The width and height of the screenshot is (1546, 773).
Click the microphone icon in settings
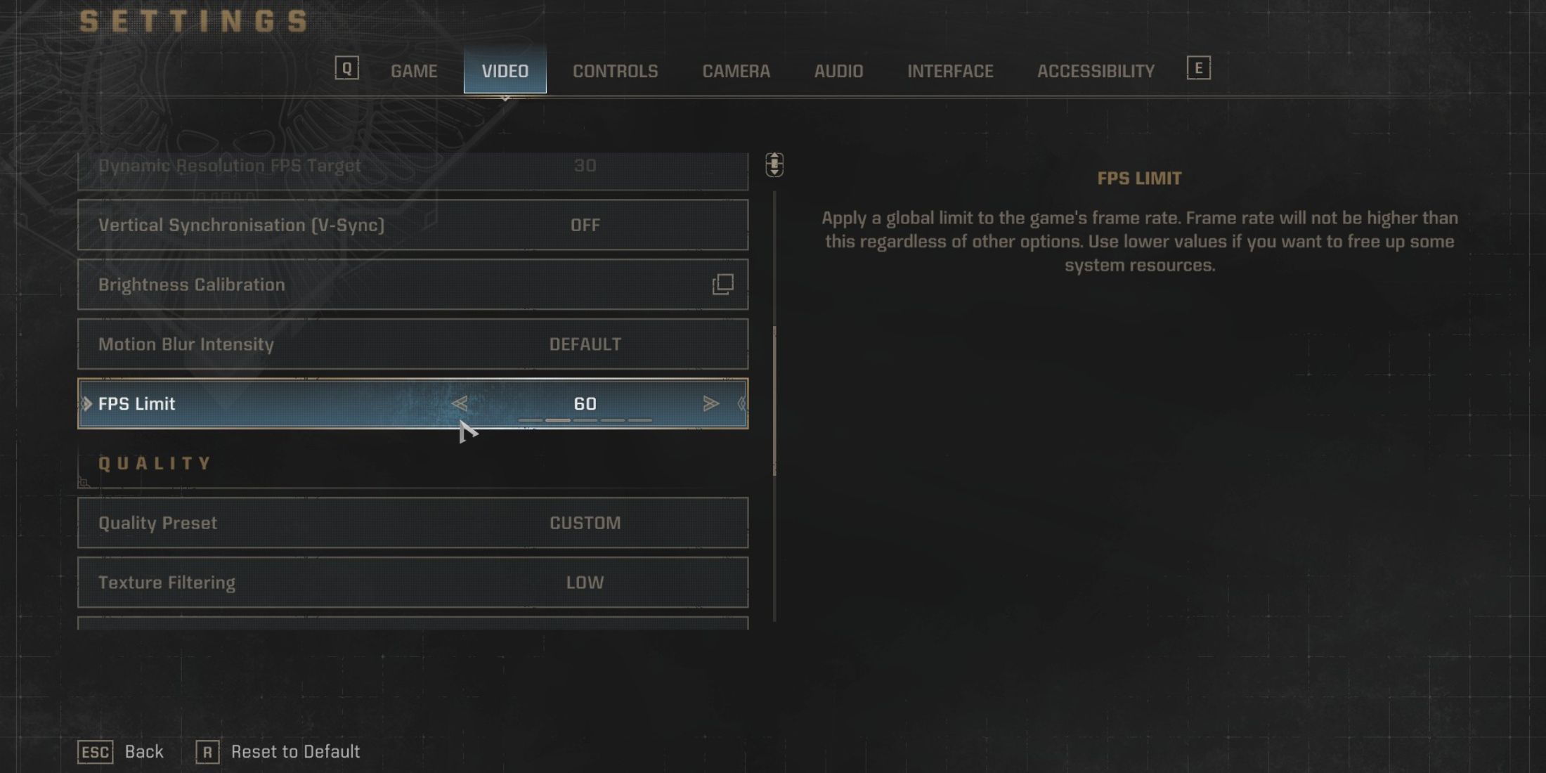(x=775, y=163)
